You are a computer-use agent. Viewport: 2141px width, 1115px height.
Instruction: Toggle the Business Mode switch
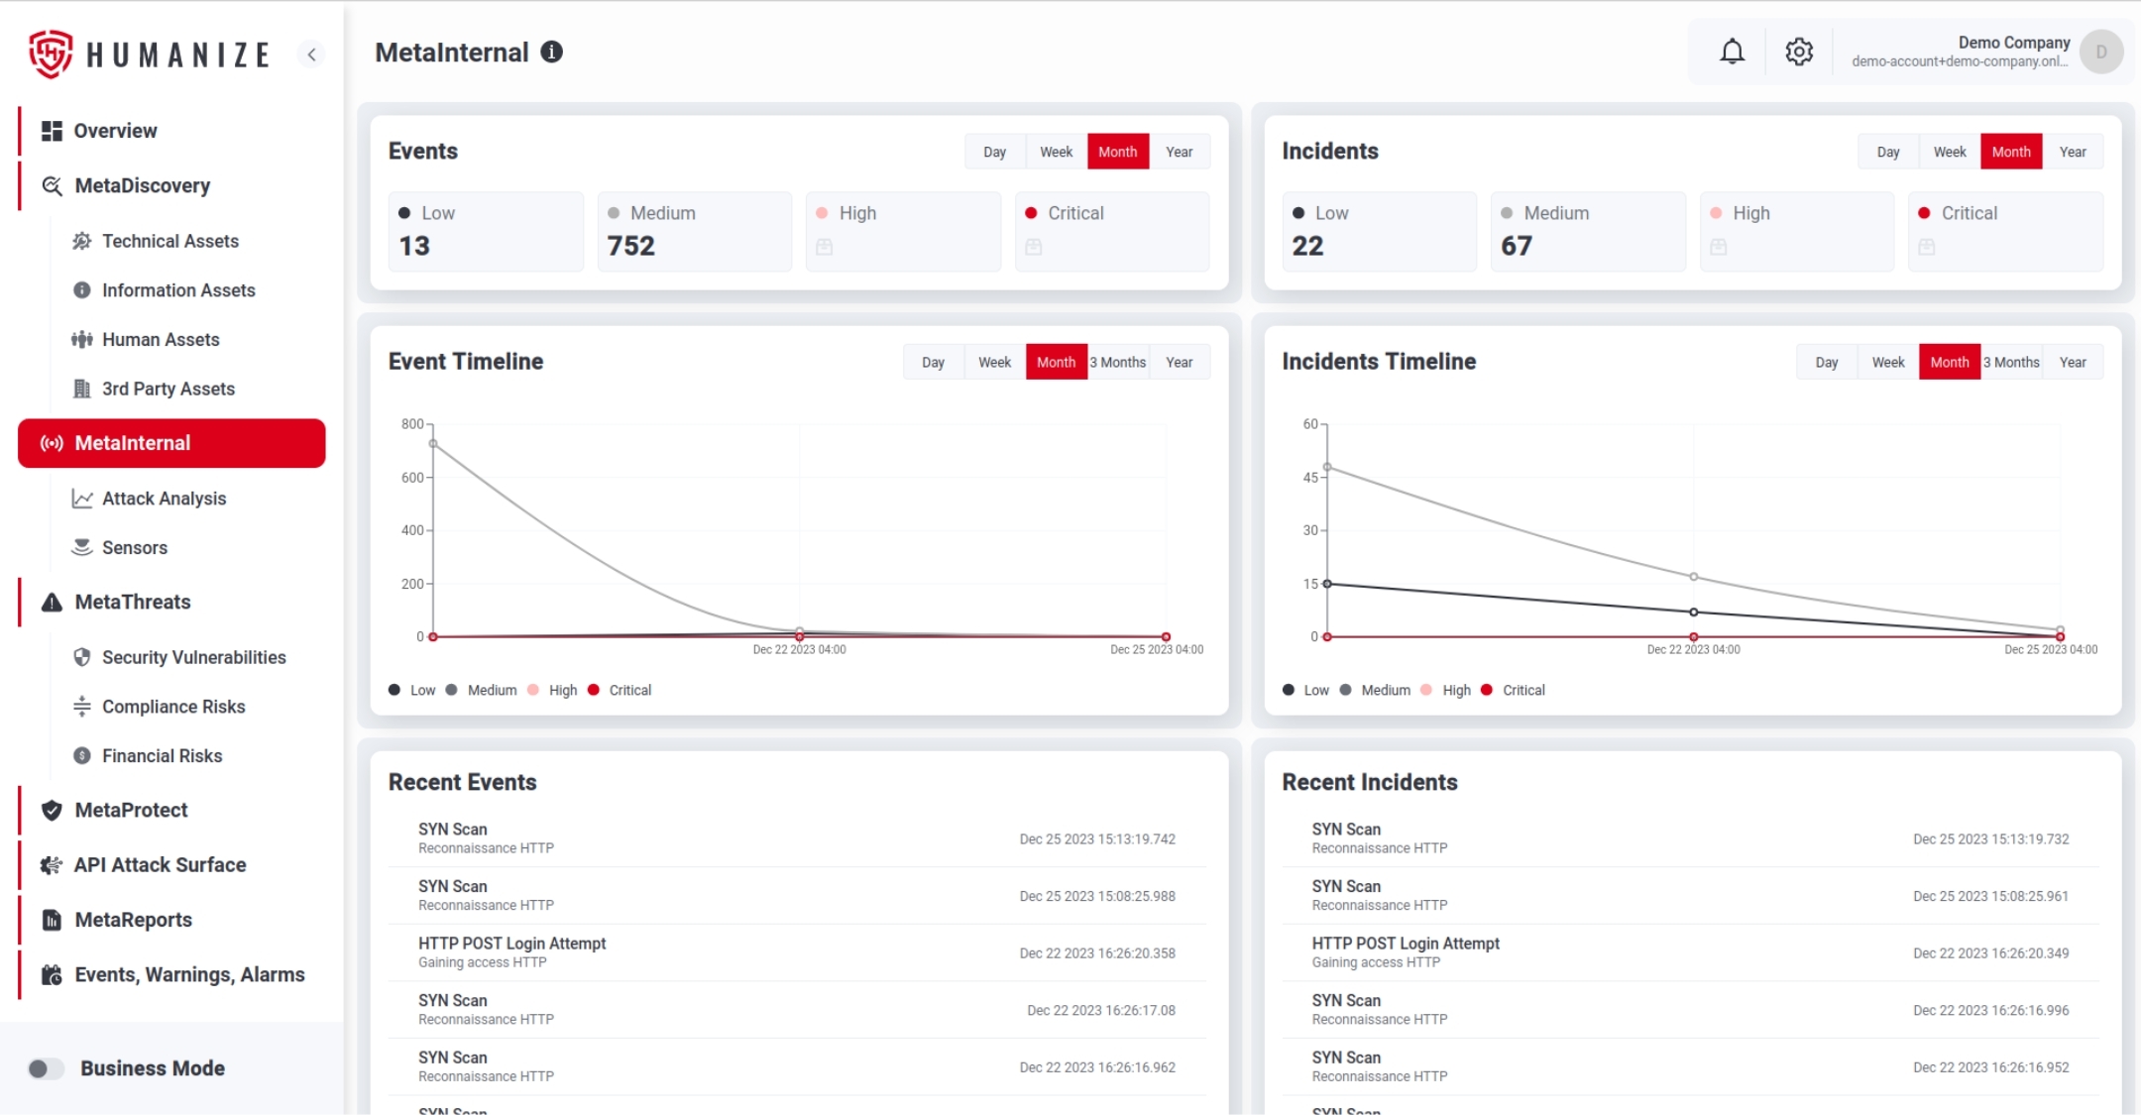46,1068
